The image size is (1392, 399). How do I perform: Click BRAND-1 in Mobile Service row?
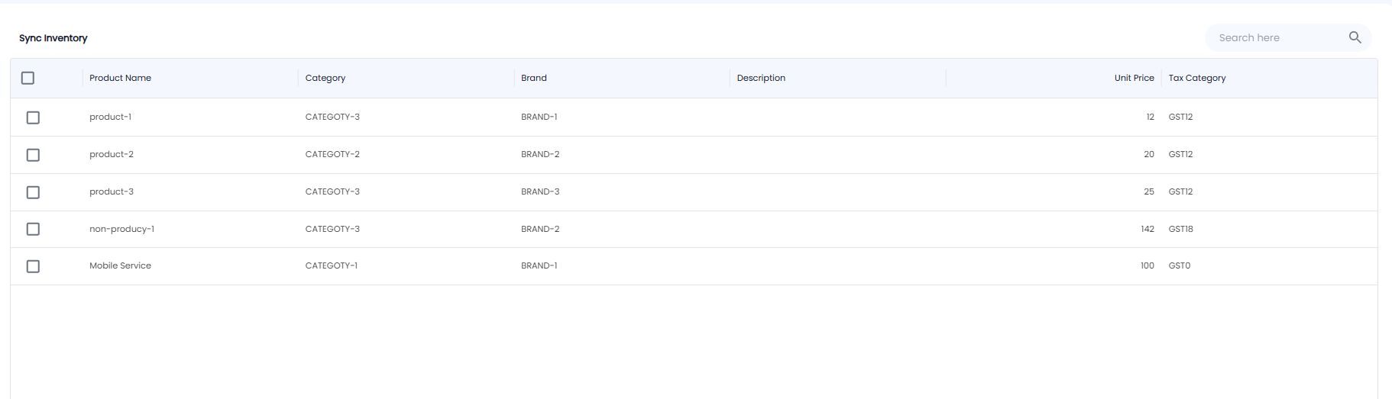pos(539,265)
